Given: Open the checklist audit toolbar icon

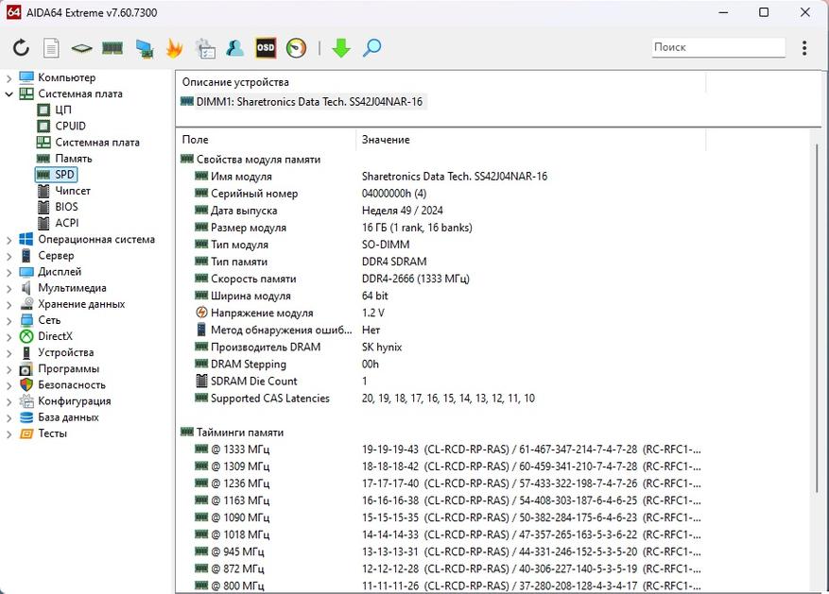Looking at the screenshot, I should tap(204, 48).
